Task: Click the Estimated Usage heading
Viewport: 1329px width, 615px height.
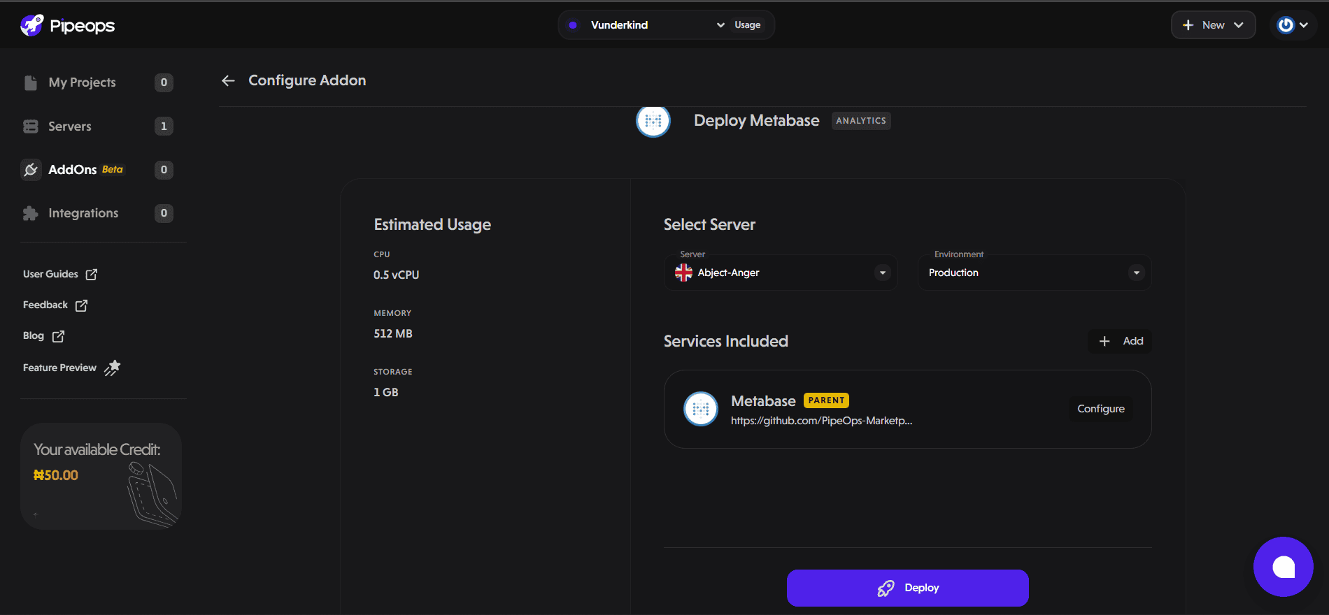Action: pos(432,224)
